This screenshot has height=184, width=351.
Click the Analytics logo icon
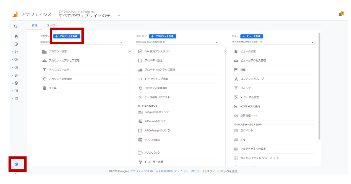pyautogui.click(x=15, y=15)
